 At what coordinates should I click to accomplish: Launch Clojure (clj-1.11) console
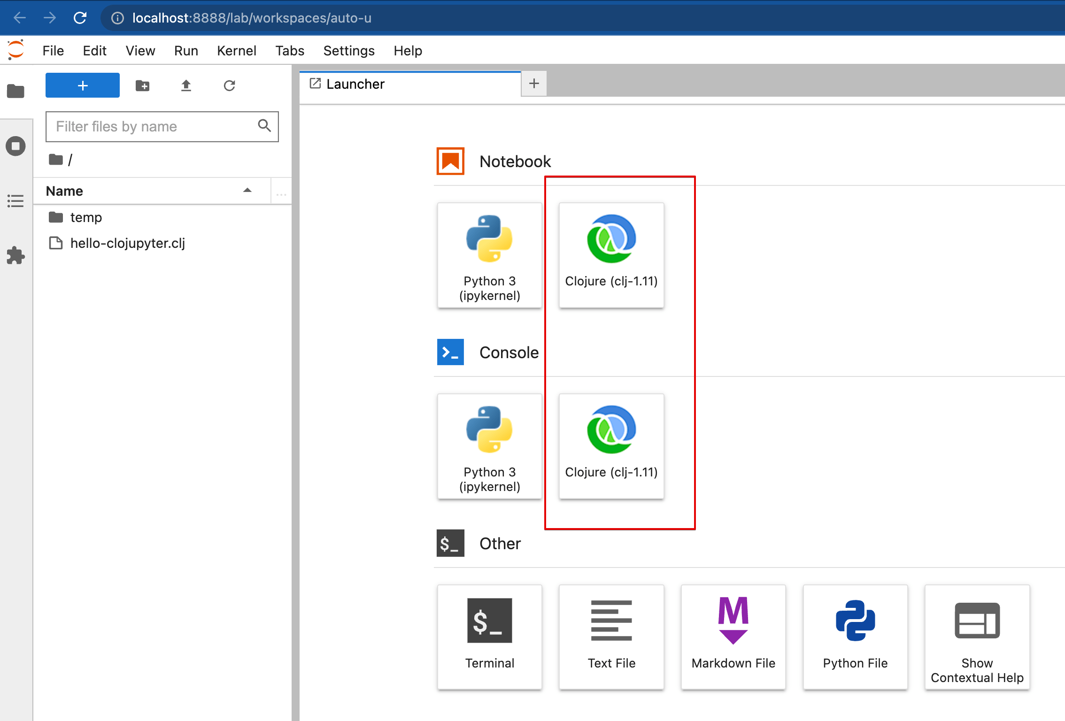611,446
